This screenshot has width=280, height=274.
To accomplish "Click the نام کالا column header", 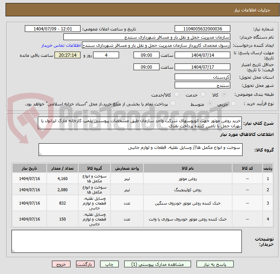I will coord(185,168).
